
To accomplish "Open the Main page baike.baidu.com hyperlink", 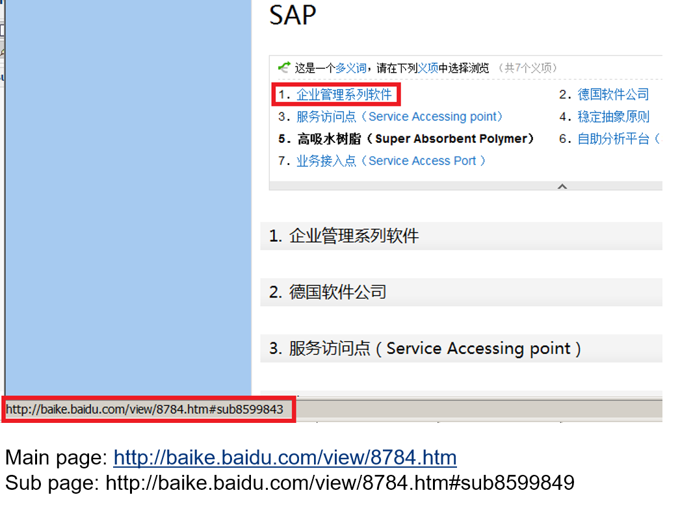I will point(285,457).
